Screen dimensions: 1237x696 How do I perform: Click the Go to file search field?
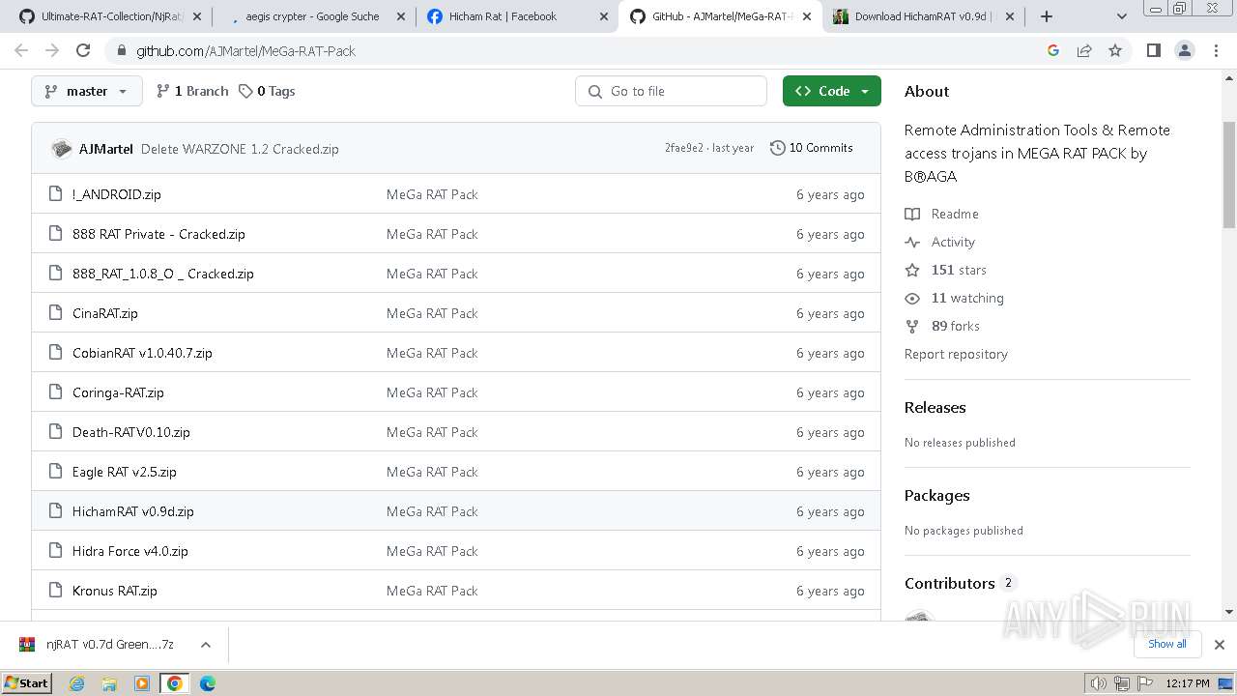[672, 91]
